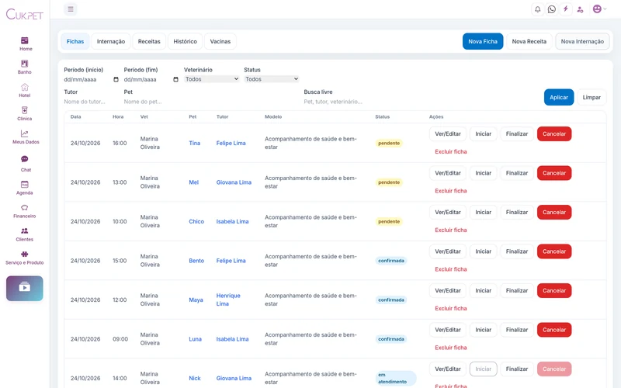Click Ver/Editar for Tina's ficha

[448, 133]
